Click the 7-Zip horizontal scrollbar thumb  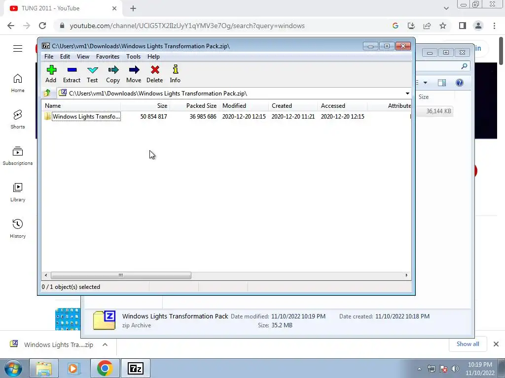point(121,275)
